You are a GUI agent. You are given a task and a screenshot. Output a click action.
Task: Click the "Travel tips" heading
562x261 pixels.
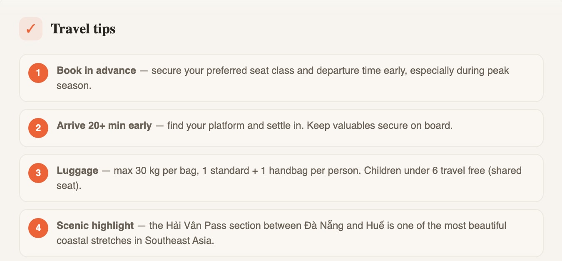click(x=83, y=29)
